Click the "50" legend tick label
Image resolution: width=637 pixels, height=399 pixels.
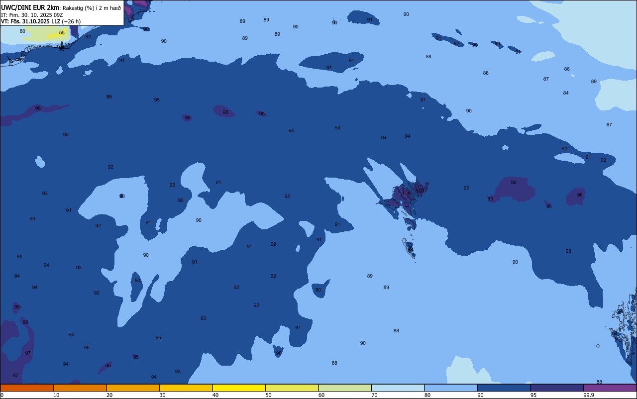pyautogui.click(x=268, y=395)
